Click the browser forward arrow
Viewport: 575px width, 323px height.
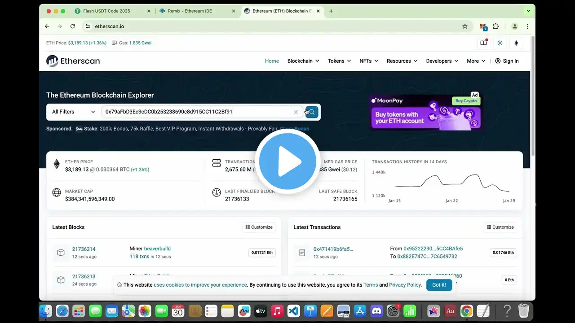coord(60,26)
